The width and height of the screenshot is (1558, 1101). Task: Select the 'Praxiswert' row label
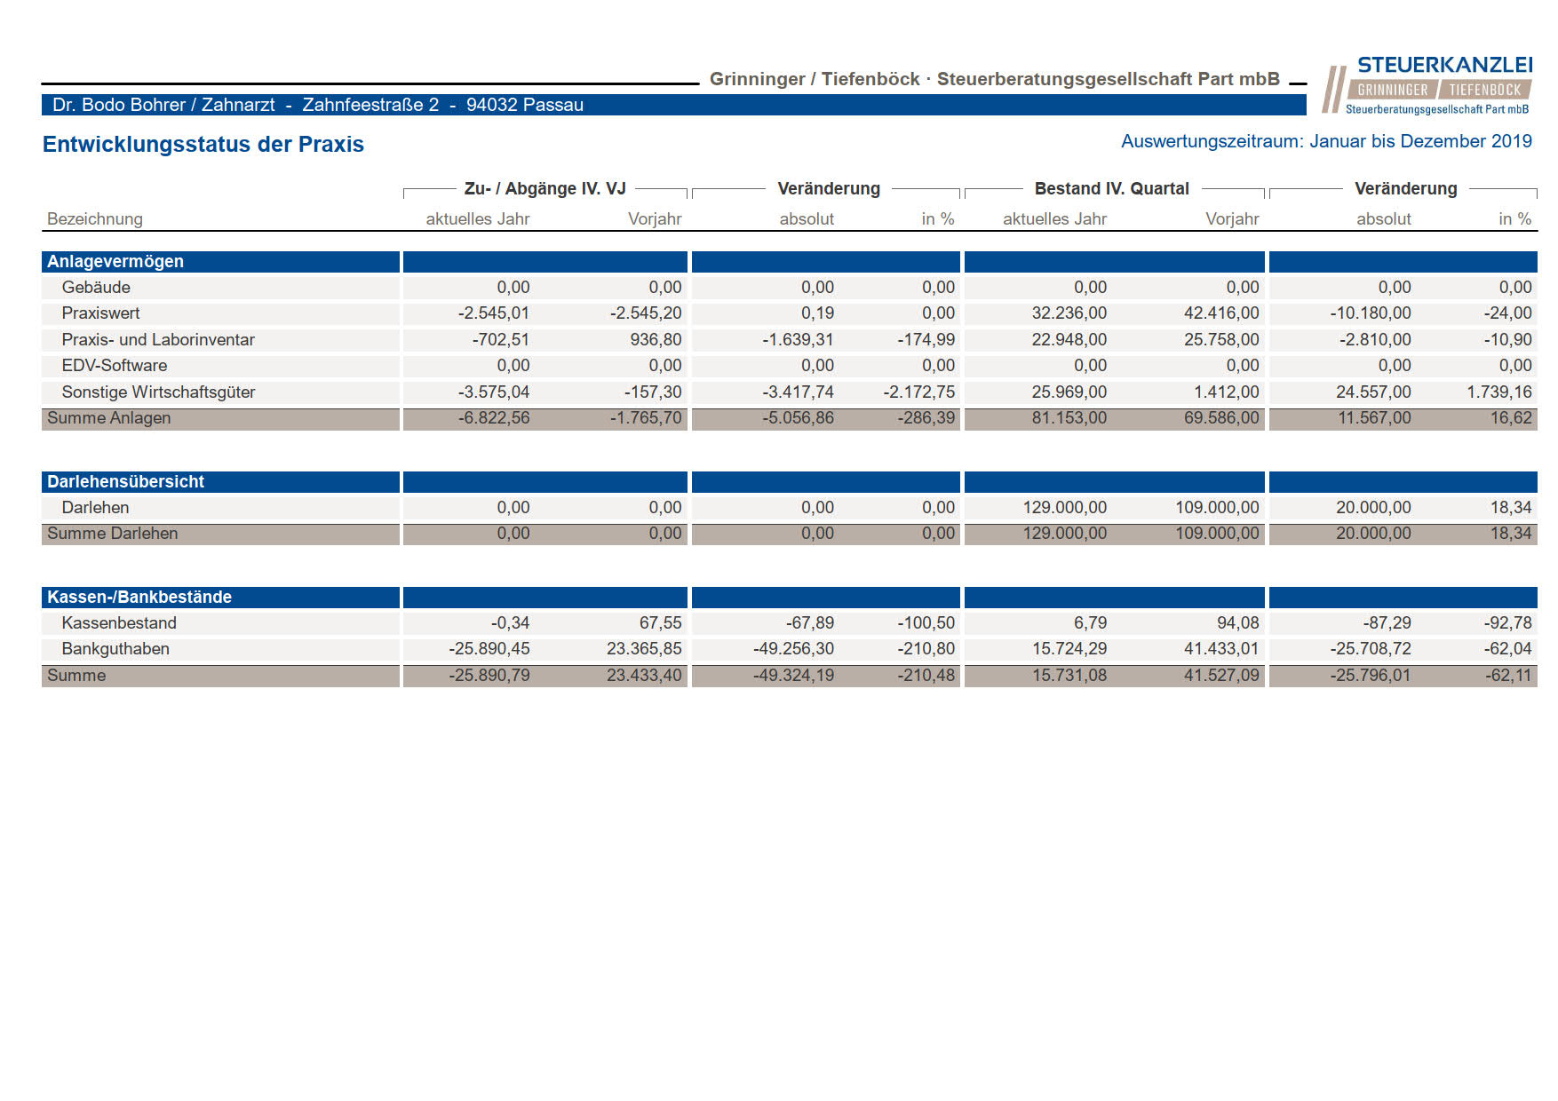coord(101,313)
